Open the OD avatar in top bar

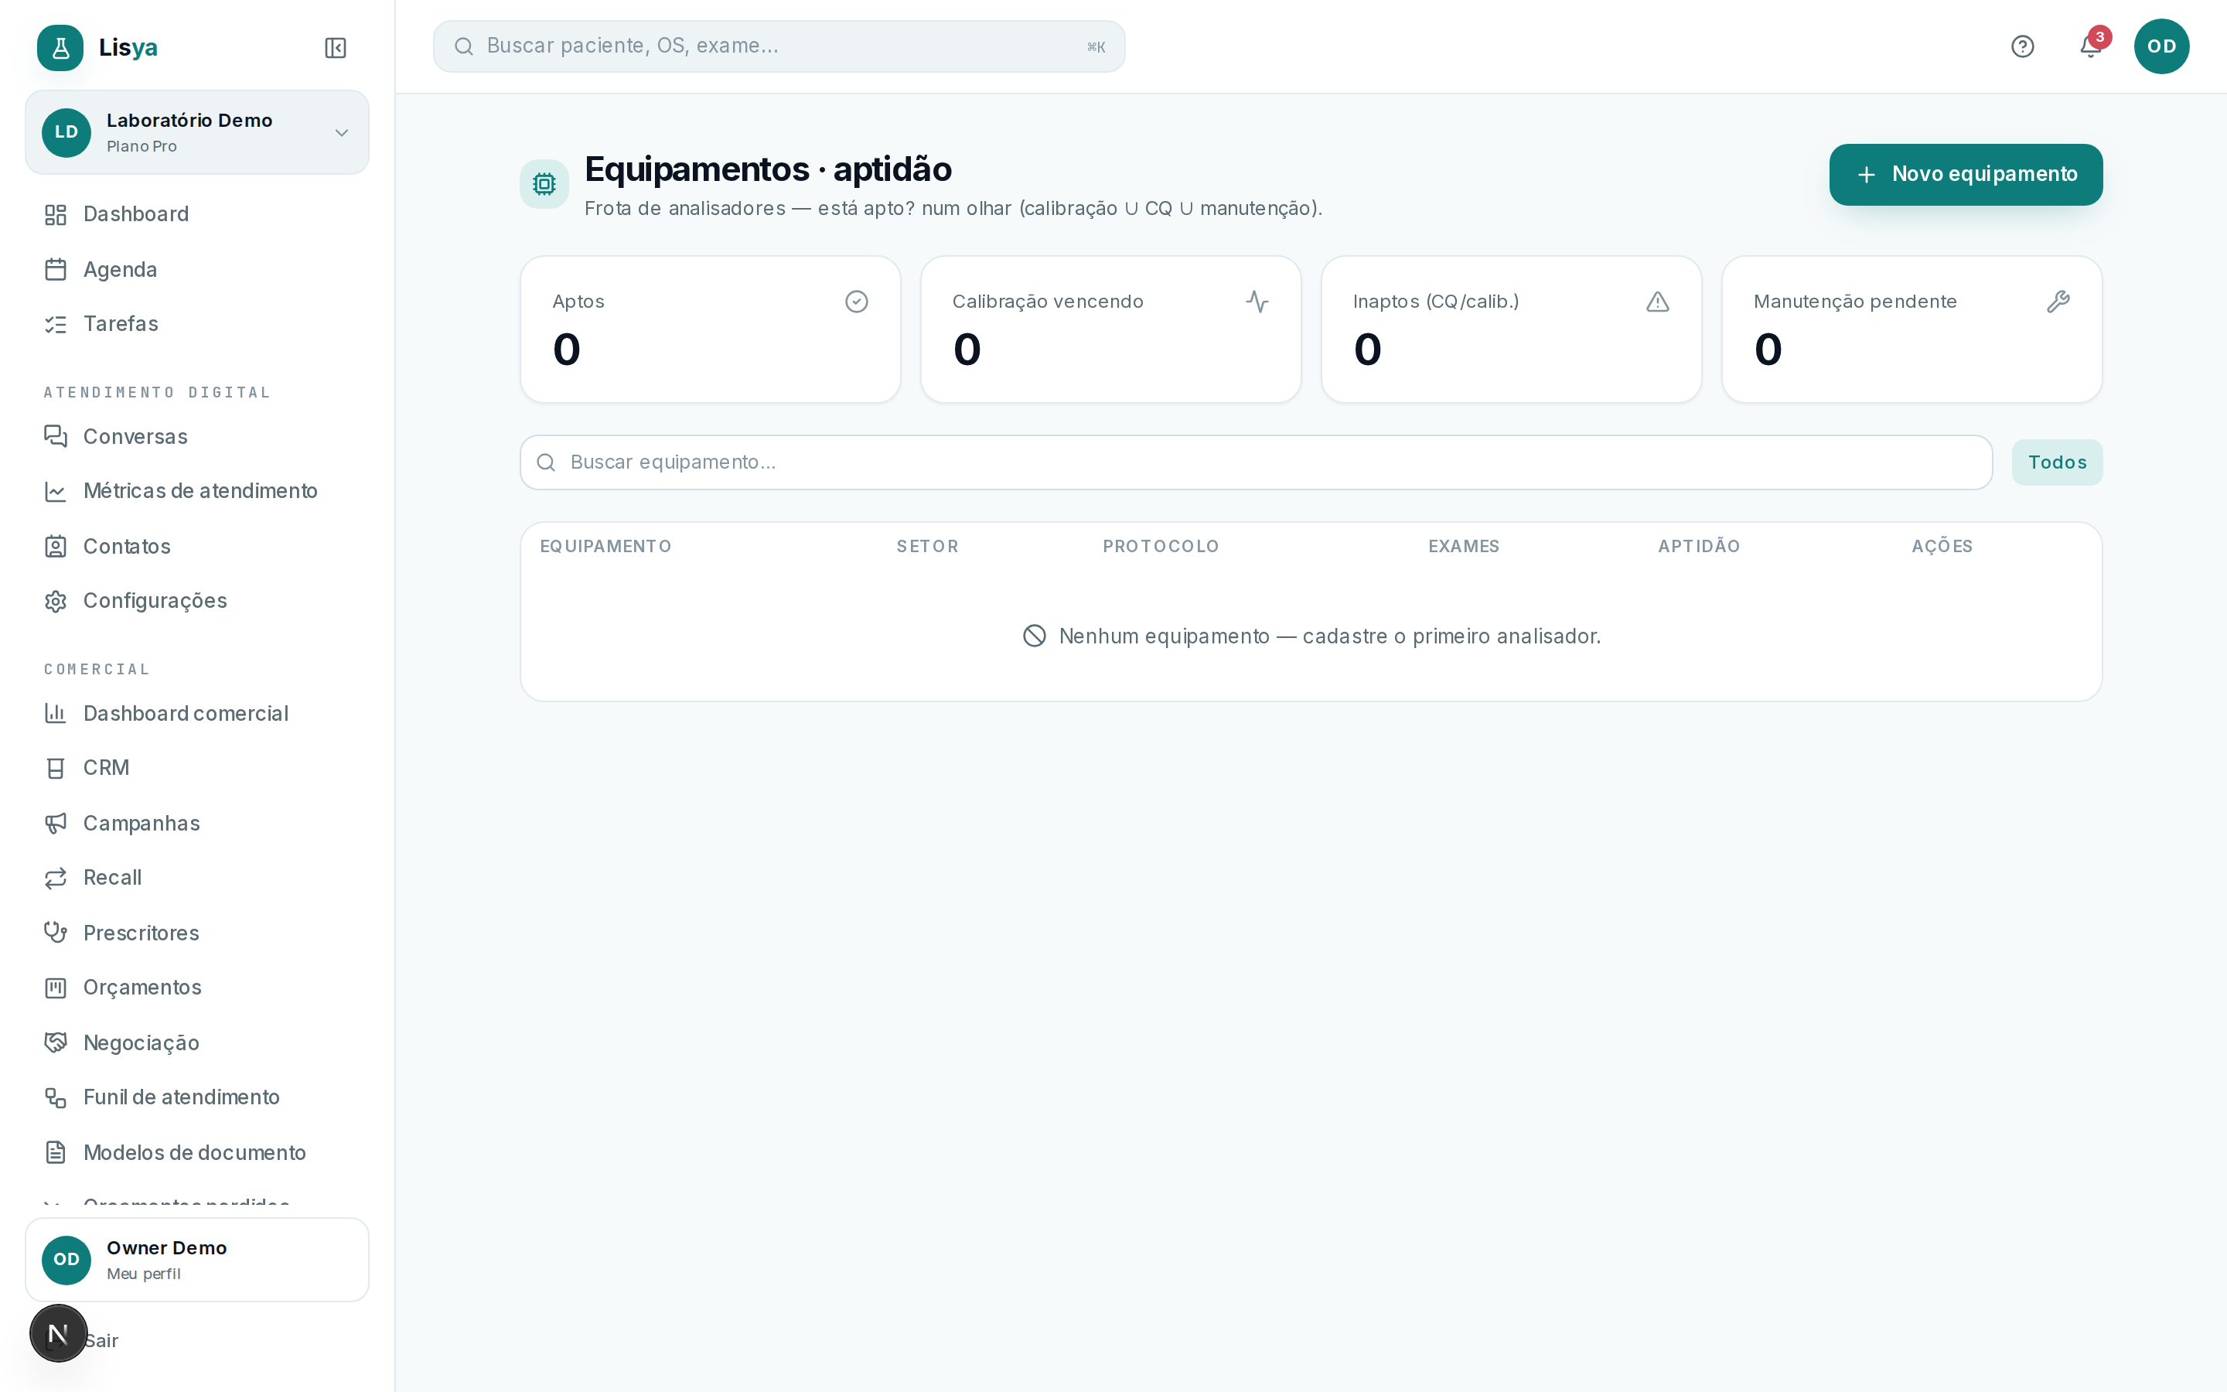[2162, 46]
